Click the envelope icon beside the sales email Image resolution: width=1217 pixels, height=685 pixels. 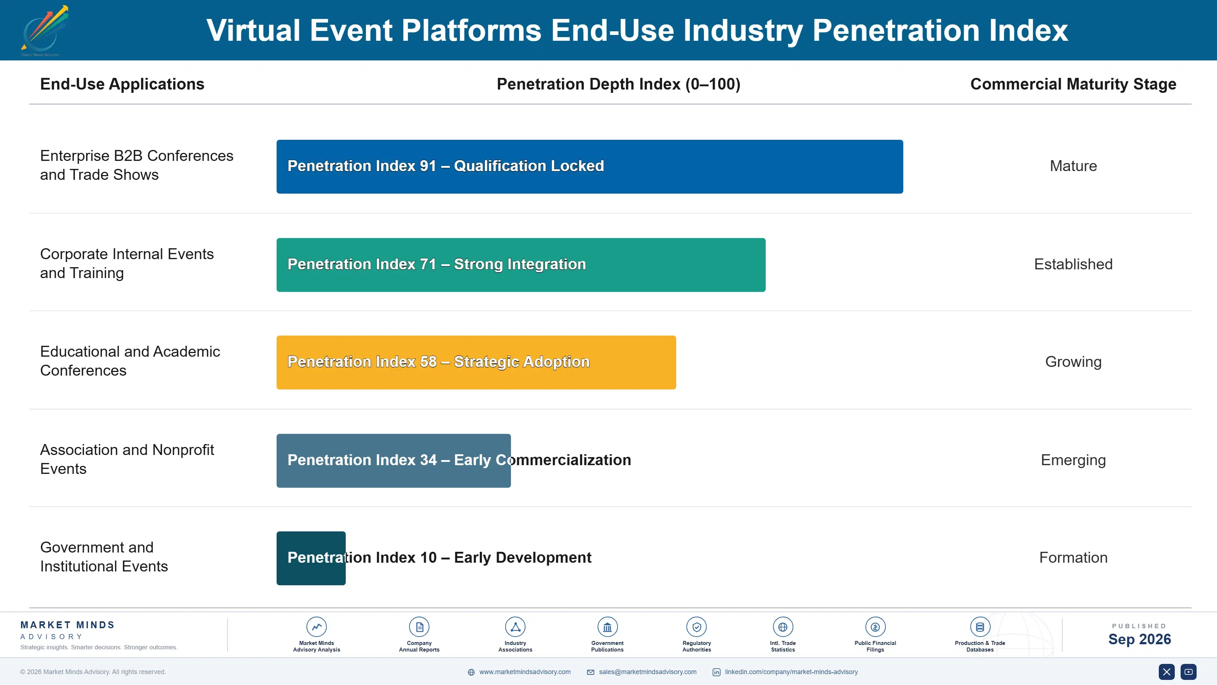(591, 672)
